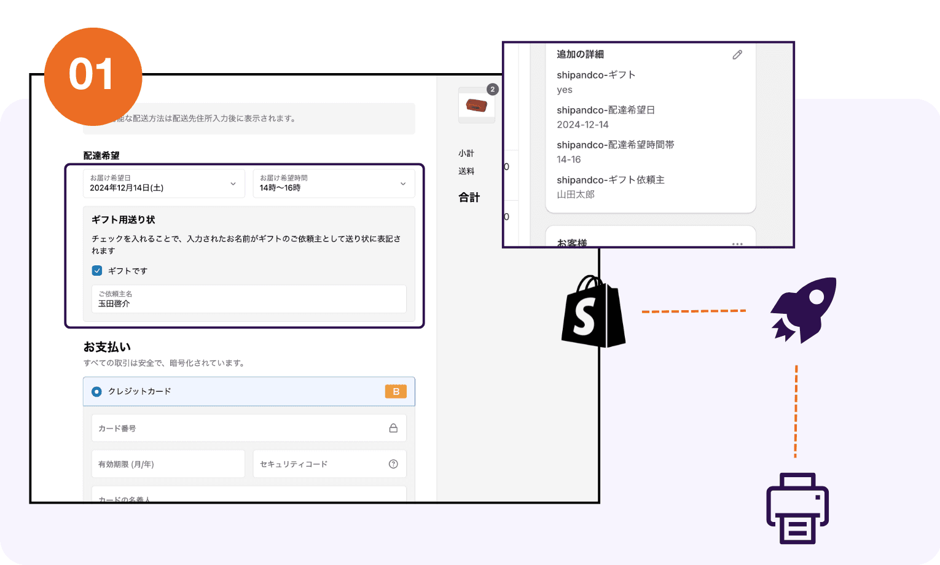940x565 pixels.
Task: Open the お客様 three-dot overflow menu
Action: pyautogui.click(x=737, y=243)
